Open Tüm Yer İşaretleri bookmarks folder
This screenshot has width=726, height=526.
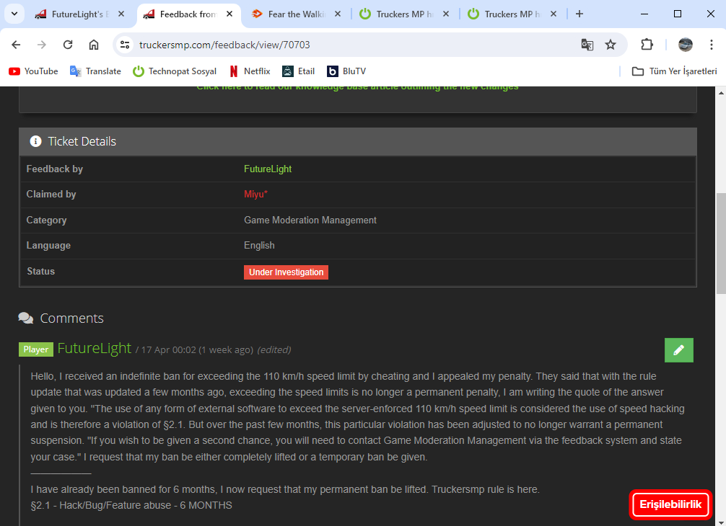click(674, 71)
